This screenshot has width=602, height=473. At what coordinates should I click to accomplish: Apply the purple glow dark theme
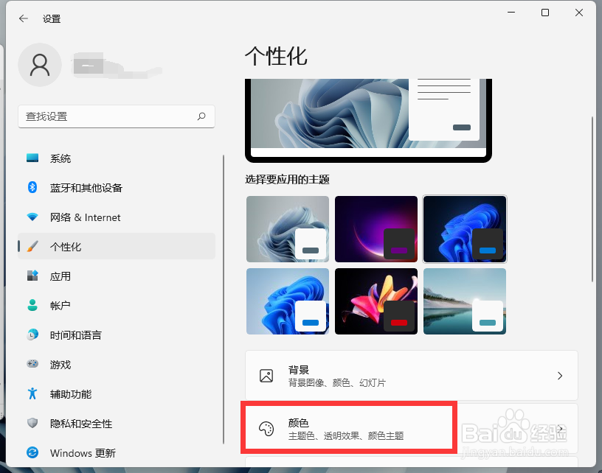pyautogui.click(x=376, y=229)
